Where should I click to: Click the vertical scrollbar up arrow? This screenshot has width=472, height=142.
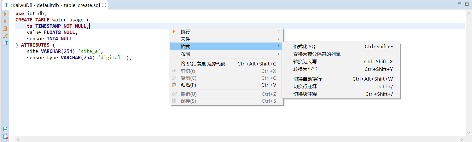tap(469, 14)
